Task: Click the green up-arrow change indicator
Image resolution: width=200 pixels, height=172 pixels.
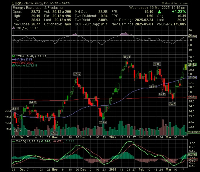Action: (159, 12)
